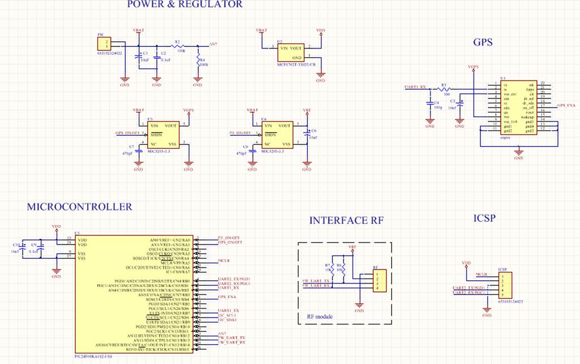This screenshot has width=580, height=364.
Task: Select the VRF power port inside RF module
Action: click(x=353, y=248)
